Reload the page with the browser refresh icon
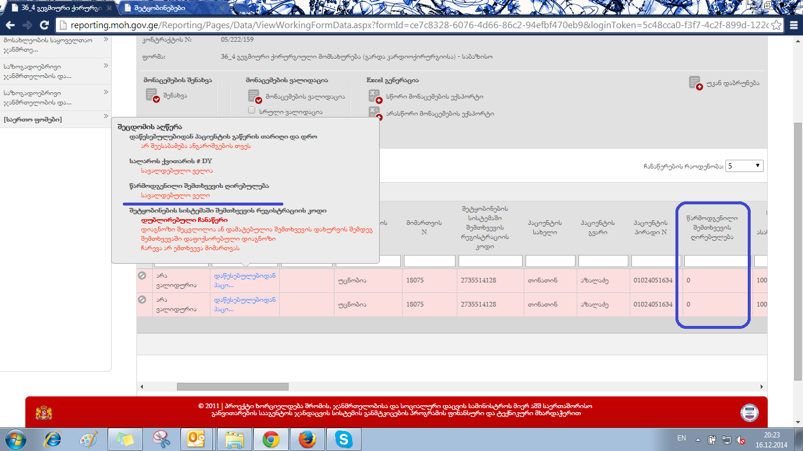 tap(44, 25)
